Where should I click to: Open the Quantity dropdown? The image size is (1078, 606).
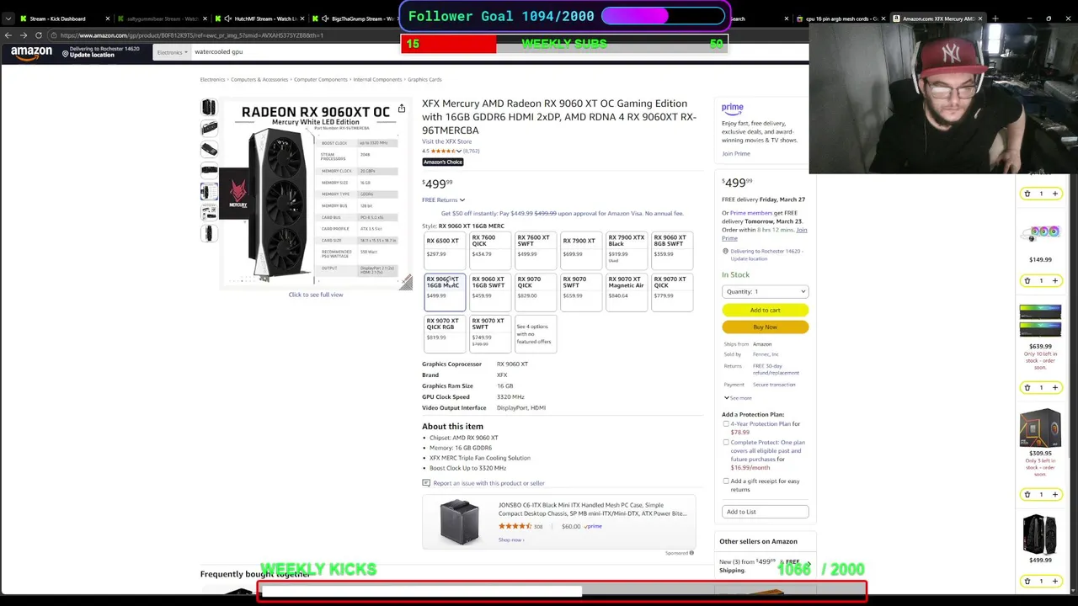click(x=765, y=291)
